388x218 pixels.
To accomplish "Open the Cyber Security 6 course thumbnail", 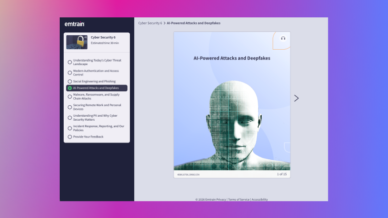I will [77, 42].
